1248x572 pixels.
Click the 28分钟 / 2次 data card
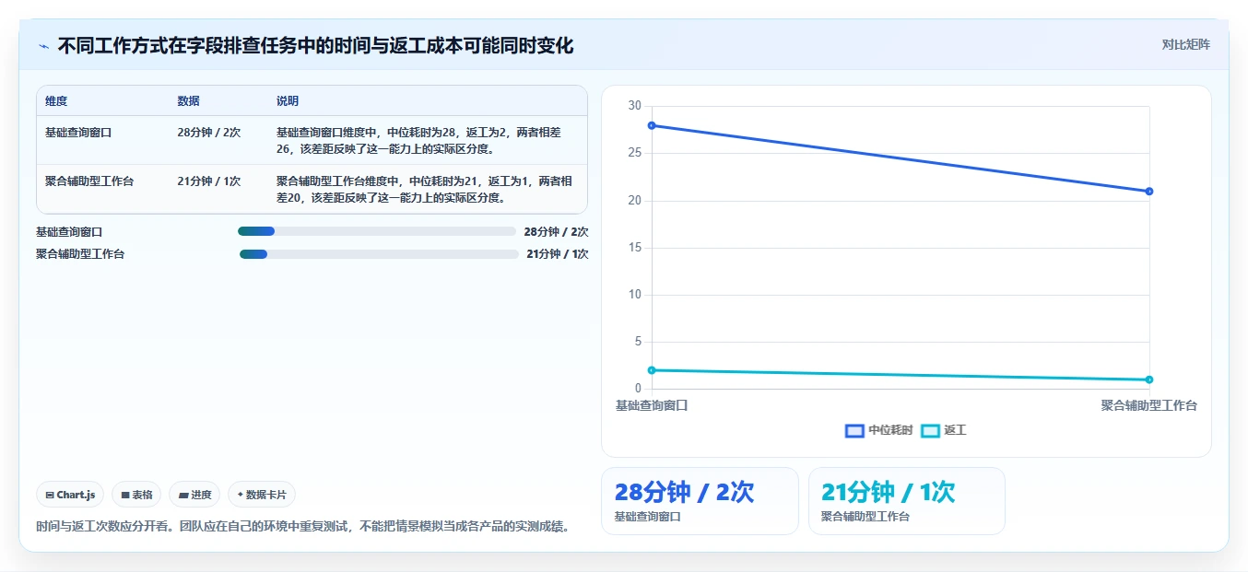(700, 501)
